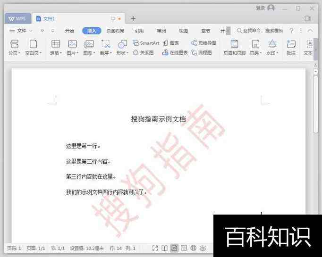Toggle full screen view in status bar

coord(155,248)
